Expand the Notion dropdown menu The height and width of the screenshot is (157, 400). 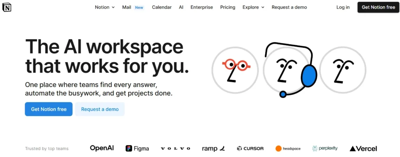pyautogui.click(x=105, y=7)
